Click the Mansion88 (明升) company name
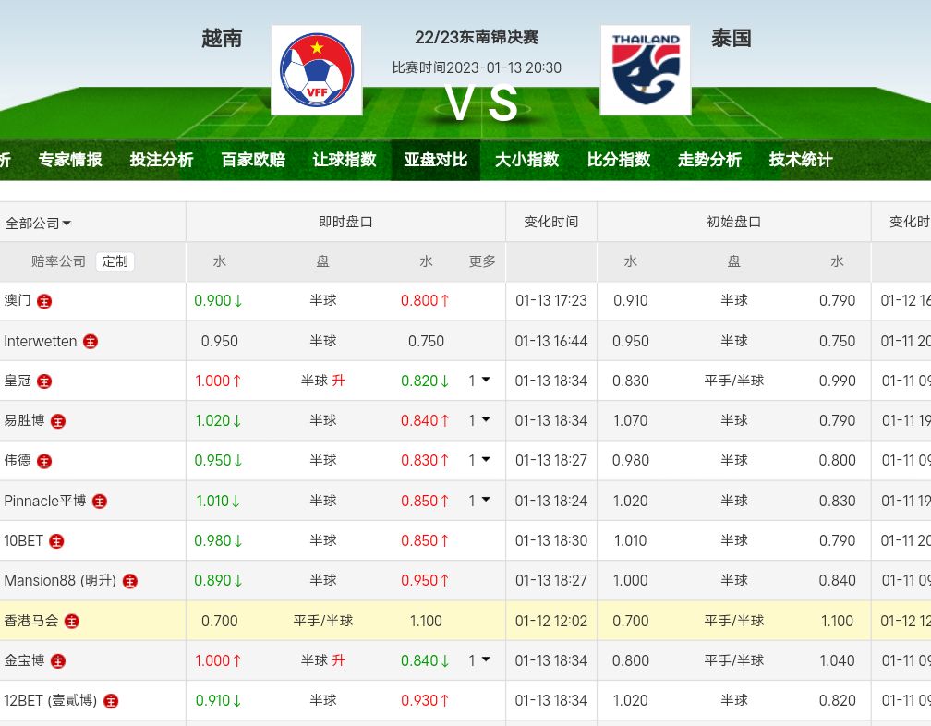Image resolution: width=931 pixels, height=726 pixels. 61,581
